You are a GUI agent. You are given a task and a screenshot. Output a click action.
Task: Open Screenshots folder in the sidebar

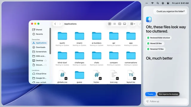coord(39,52)
